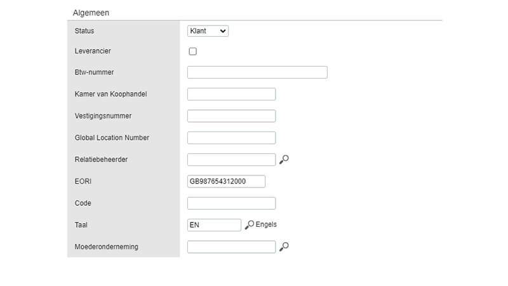Click the Status label

(x=84, y=31)
